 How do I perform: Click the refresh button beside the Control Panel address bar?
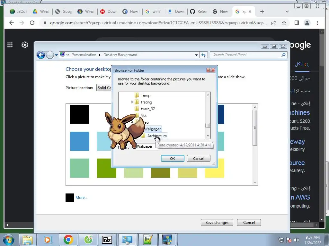pyautogui.click(x=204, y=55)
